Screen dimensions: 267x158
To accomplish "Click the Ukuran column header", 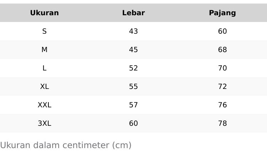I will click(44, 13).
